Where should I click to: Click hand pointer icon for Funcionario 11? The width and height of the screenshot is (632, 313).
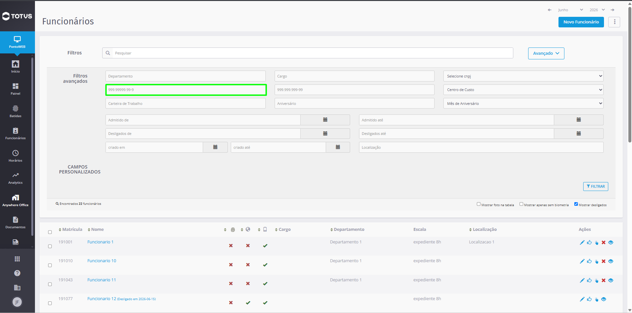(597, 280)
